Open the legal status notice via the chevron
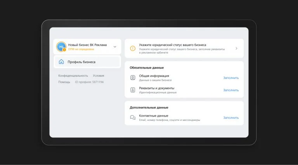This screenshot has height=165, width=298. [236, 48]
